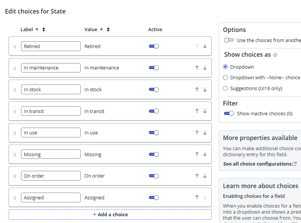Grab the drag handle for In use row
The width and height of the screenshot is (301, 223).
(x=15, y=133)
